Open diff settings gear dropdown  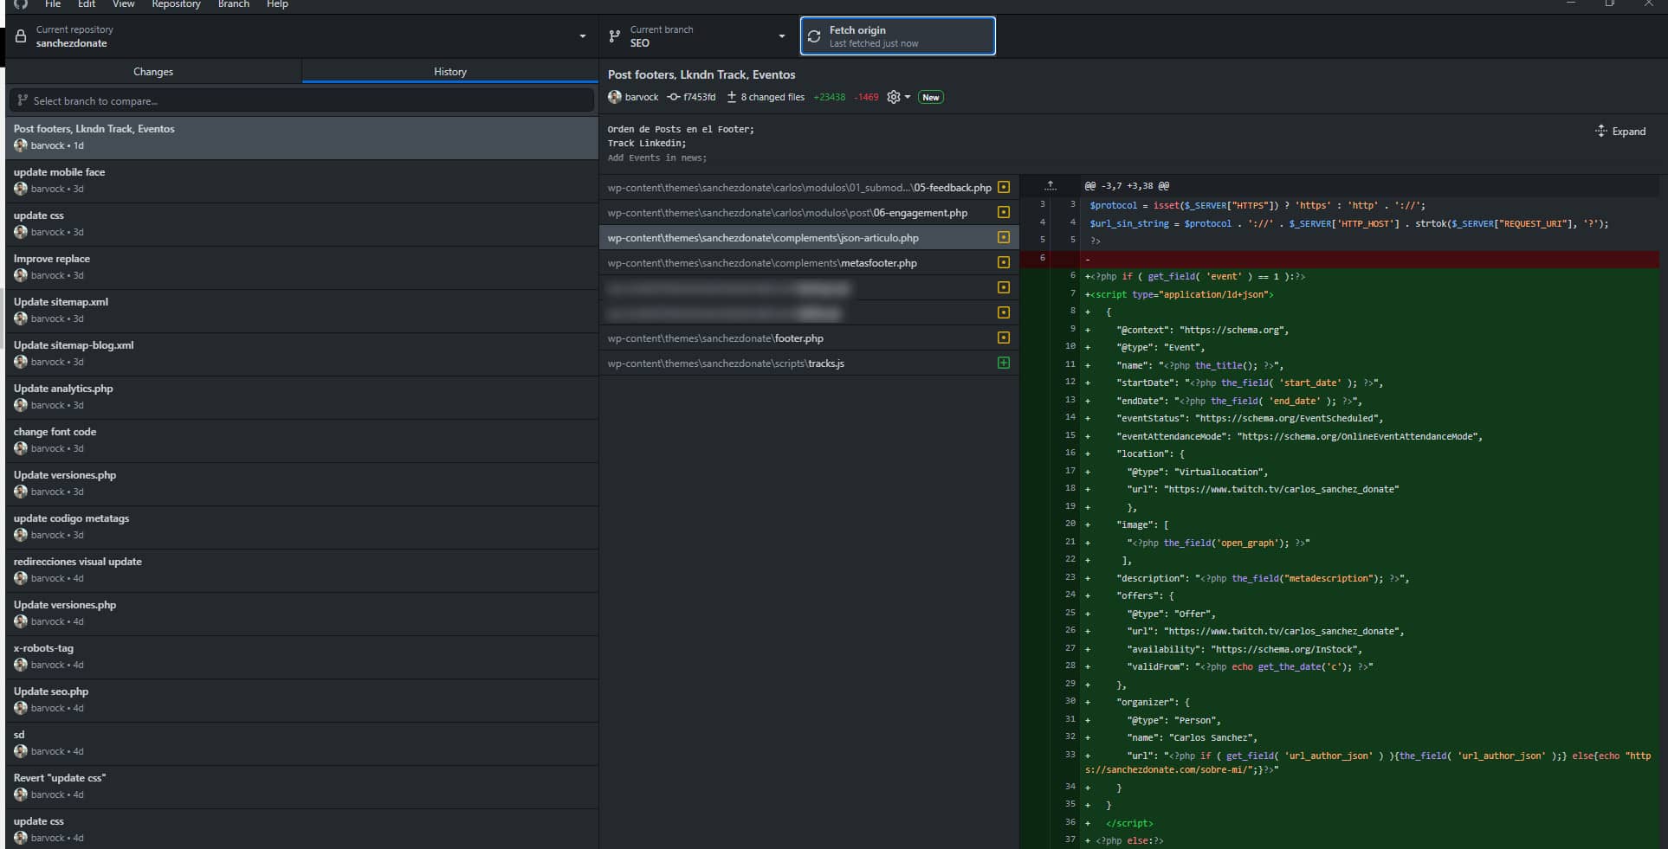898,97
